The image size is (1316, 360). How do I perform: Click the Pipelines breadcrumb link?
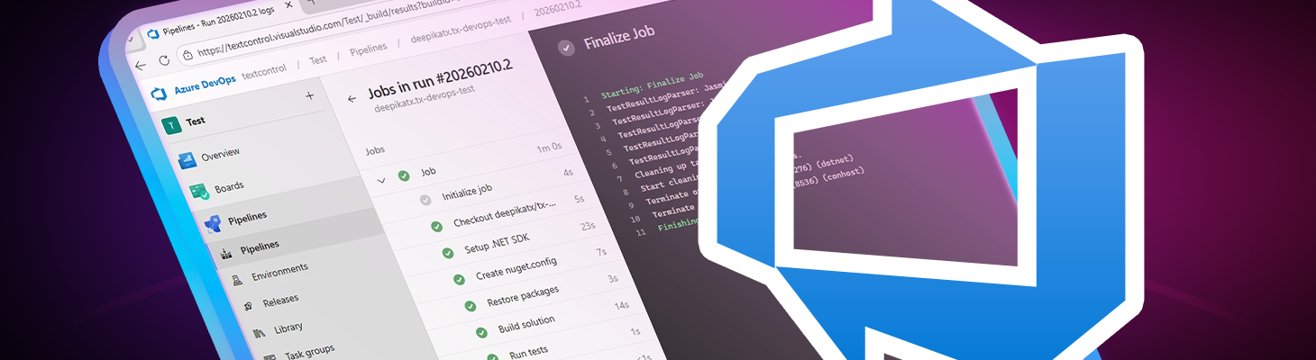click(368, 48)
